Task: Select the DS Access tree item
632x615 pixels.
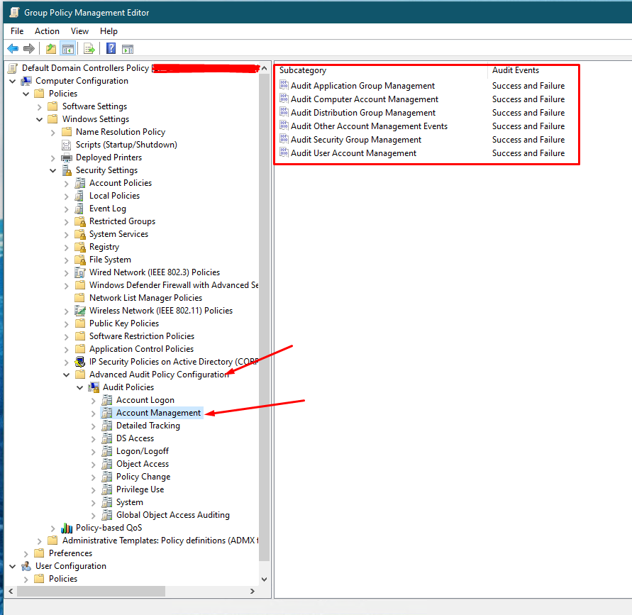Action: click(135, 438)
